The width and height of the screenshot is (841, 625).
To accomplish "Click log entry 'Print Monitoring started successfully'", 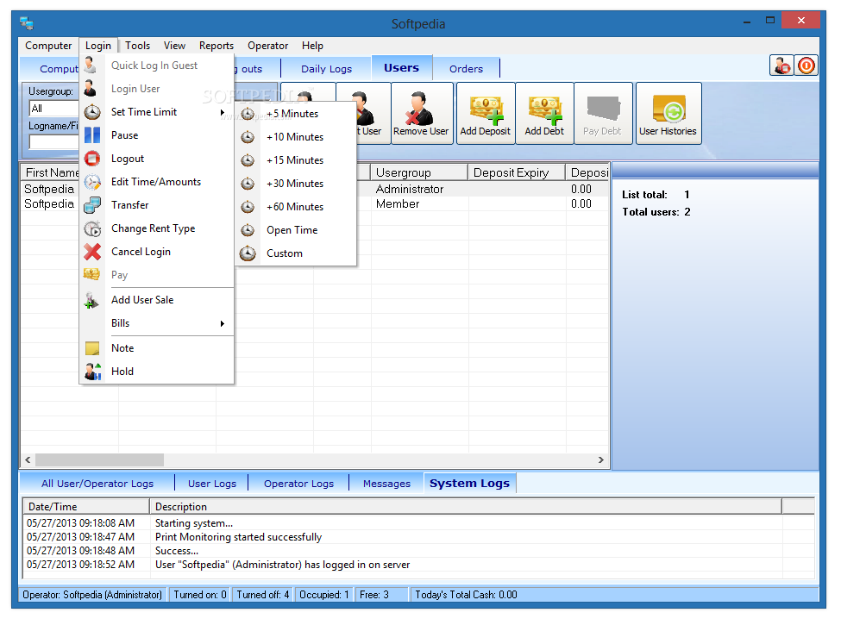I will point(238,537).
